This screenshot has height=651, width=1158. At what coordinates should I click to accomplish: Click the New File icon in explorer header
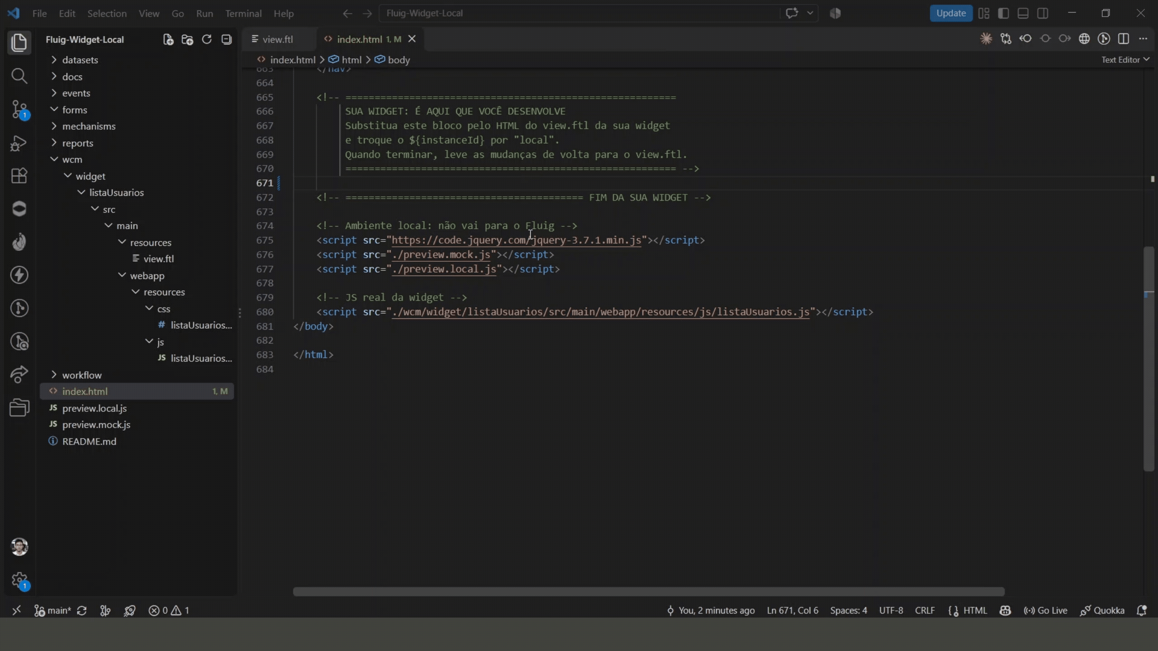(168, 39)
